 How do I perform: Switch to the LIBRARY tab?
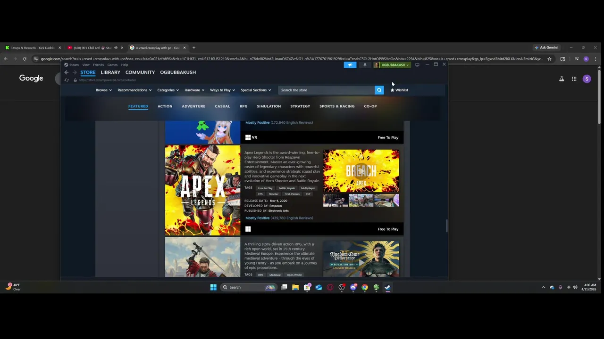pyautogui.click(x=110, y=72)
